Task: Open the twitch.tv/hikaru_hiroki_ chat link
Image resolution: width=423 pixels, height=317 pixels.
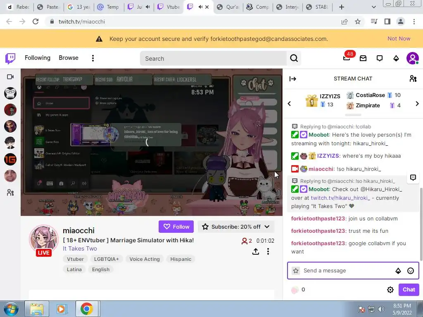Action: [340, 198]
